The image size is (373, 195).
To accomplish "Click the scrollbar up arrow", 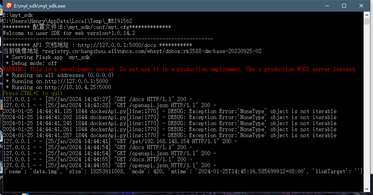I will coord(367,15).
